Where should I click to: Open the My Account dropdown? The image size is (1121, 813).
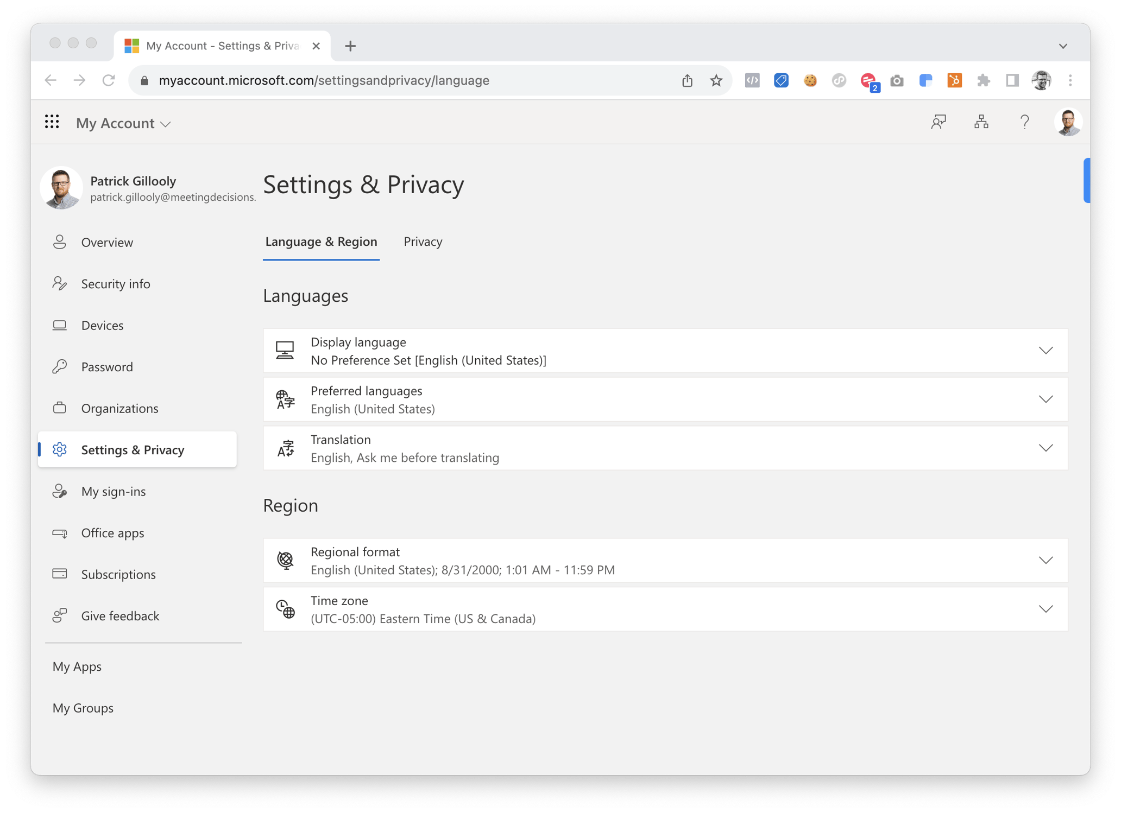tap(165, 123)
